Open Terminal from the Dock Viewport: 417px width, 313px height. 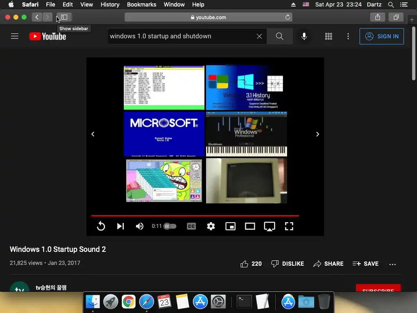244,302
